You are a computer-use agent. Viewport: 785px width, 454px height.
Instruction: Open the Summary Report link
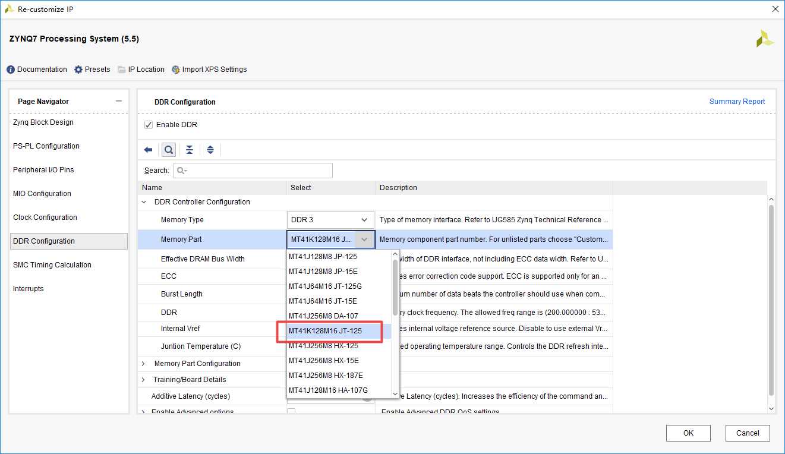tap(737, 102)
